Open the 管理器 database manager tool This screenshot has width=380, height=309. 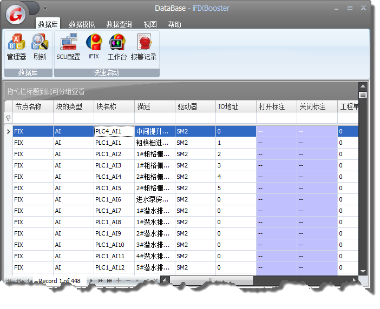pyautogui.click(x=16, y=48)
